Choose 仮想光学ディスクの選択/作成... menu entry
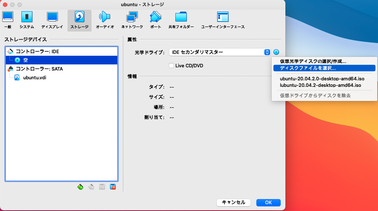This screenshot has height=211, width=378. [x=324, y=62]
